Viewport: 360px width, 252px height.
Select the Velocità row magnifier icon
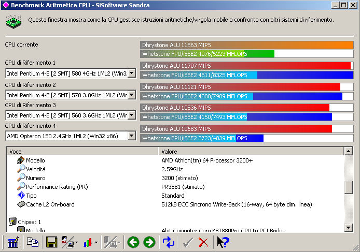[21, 169]
